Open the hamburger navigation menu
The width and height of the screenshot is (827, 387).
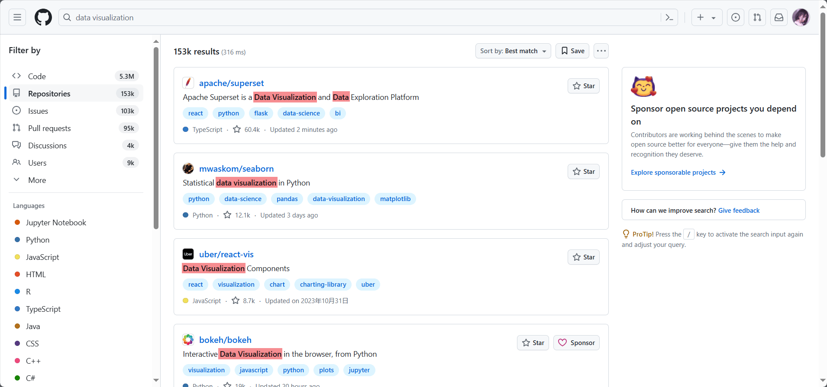click(x=17, y=17)
